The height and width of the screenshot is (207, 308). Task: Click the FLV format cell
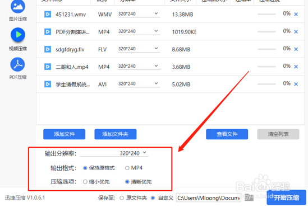102,50
